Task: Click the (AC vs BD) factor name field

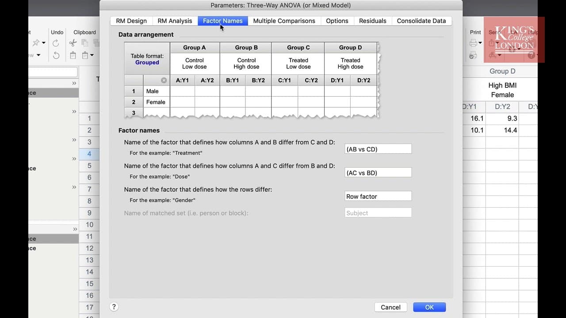Action: [378, 173]
